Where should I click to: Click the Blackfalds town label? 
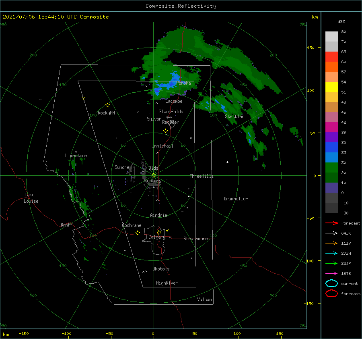pos(171,112)
